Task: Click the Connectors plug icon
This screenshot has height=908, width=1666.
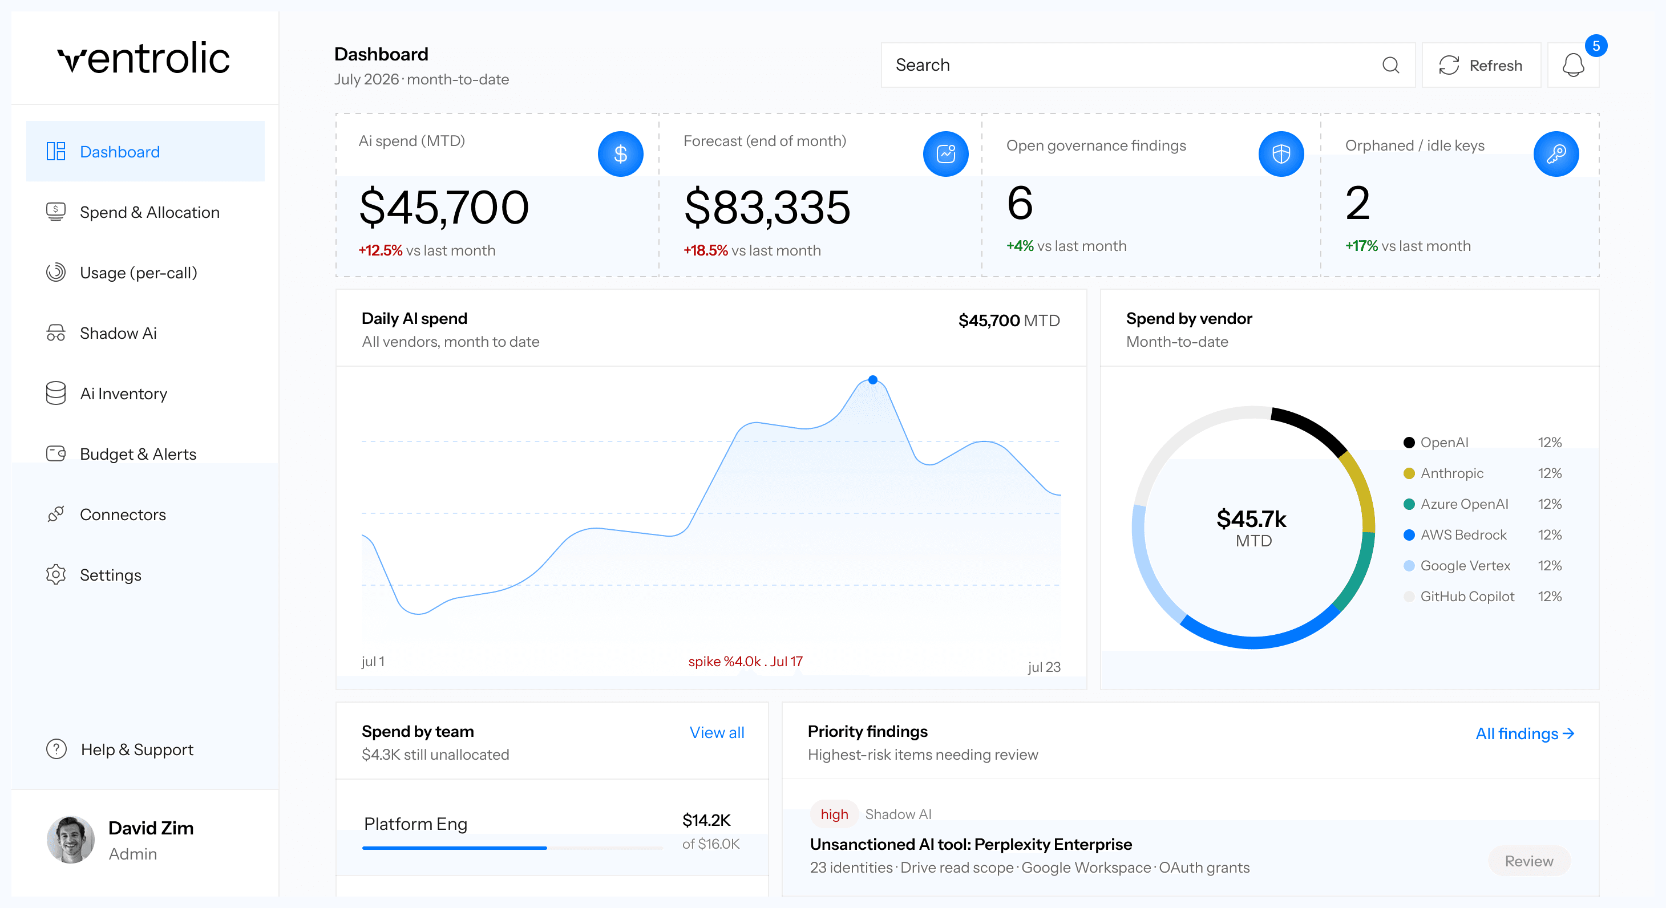Action: (55, 514)
